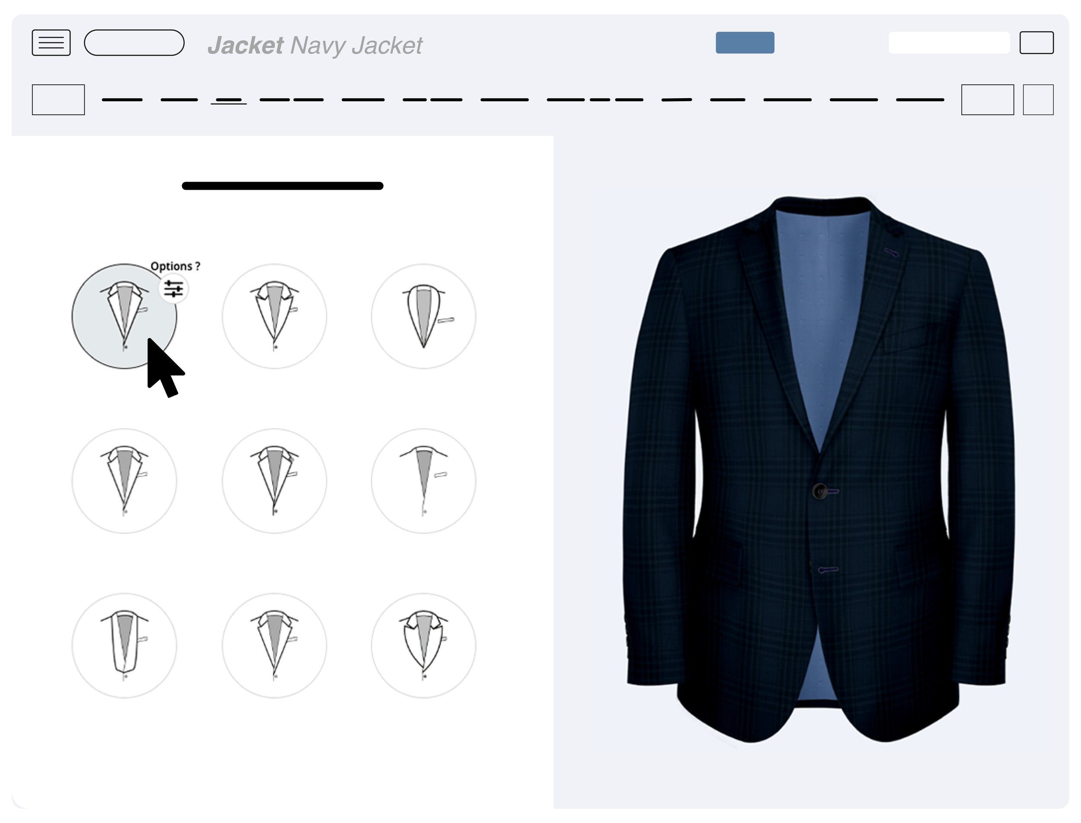Select the first navigation tab line
Image resolution: width=1081 pixels, height=823 pixels.
click(x=122, y=100)
